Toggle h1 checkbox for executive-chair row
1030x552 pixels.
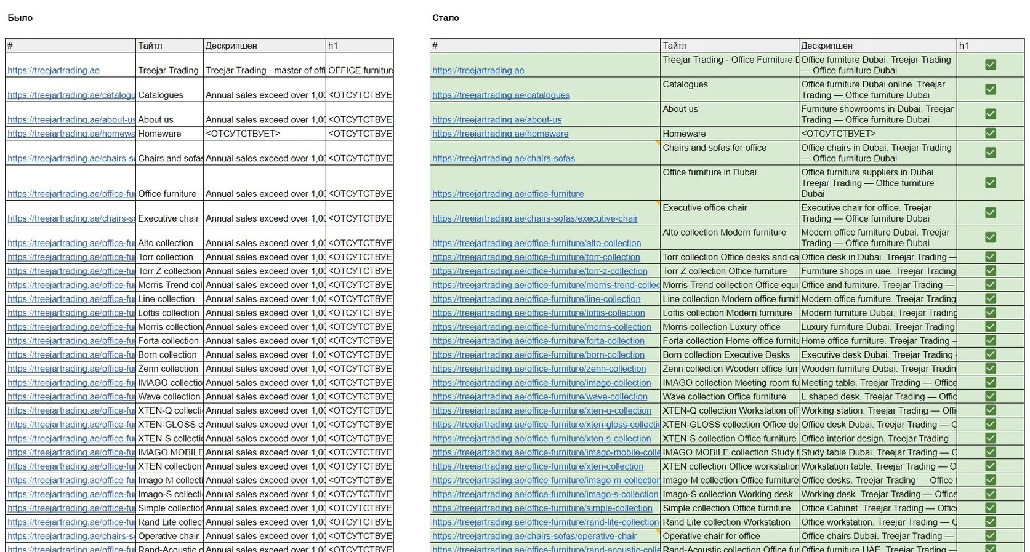pyautogui.click(x=990, y=212)
